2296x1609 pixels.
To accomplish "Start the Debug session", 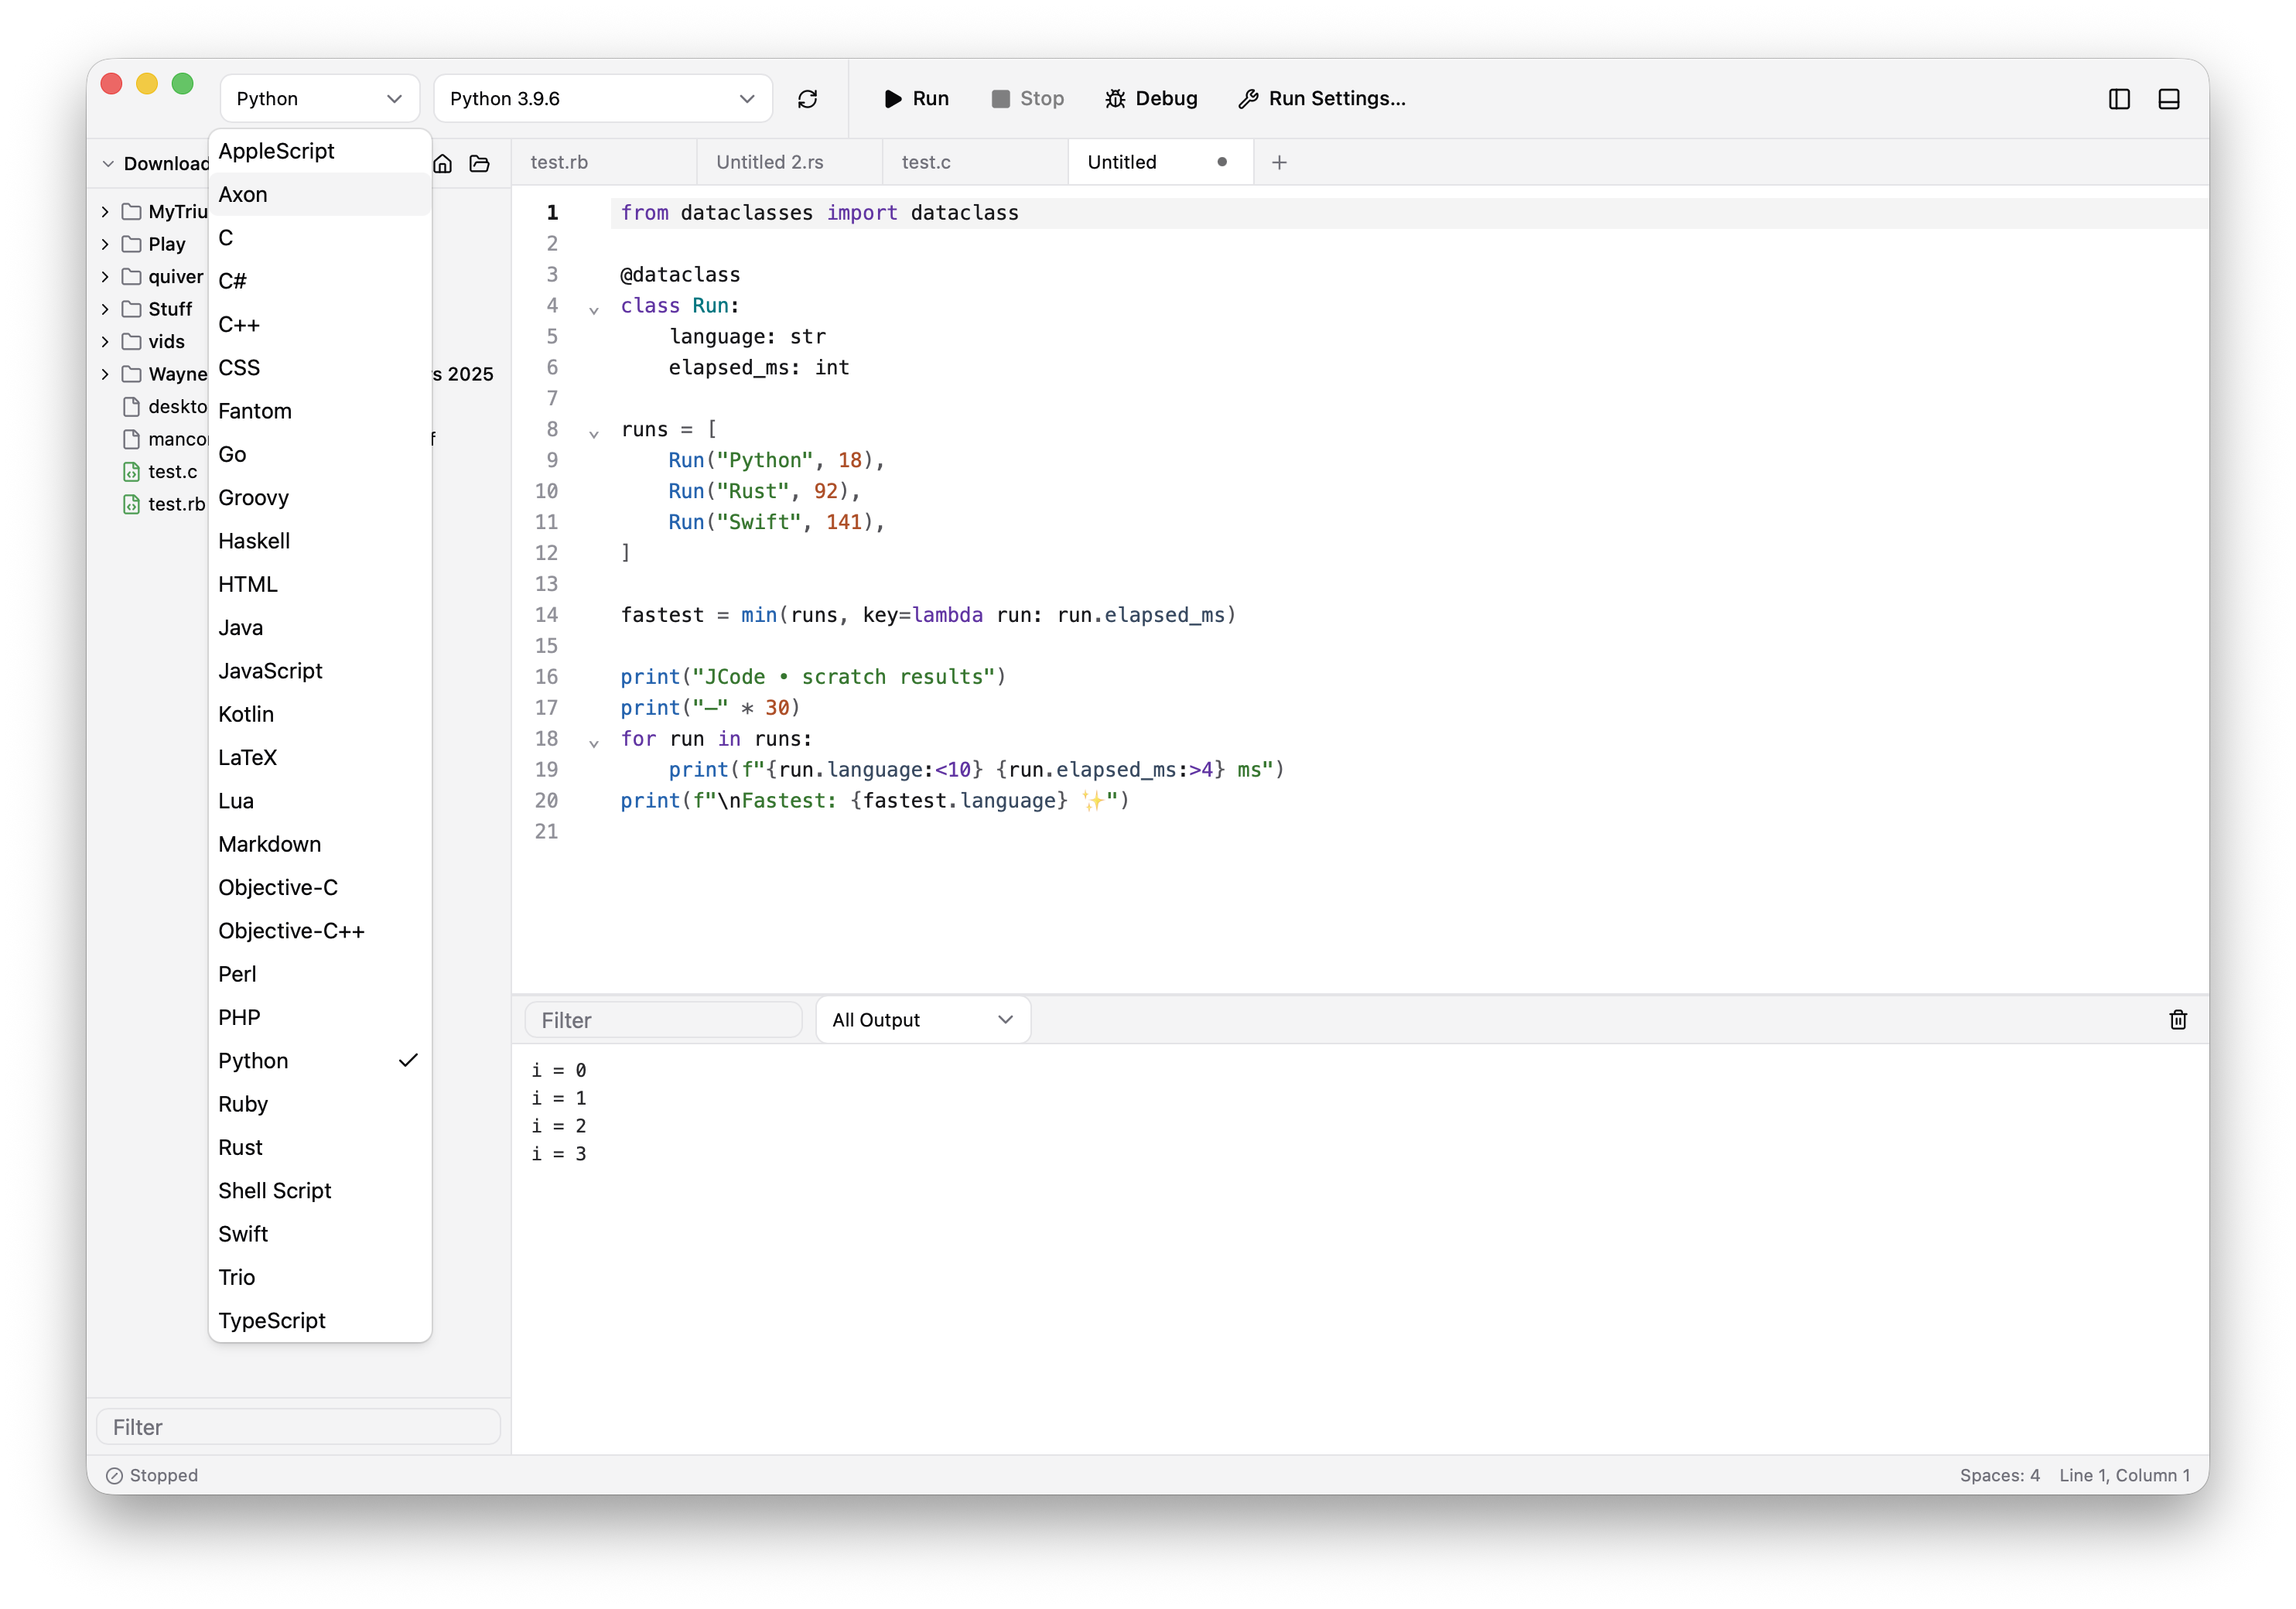I will (1151, 99).
